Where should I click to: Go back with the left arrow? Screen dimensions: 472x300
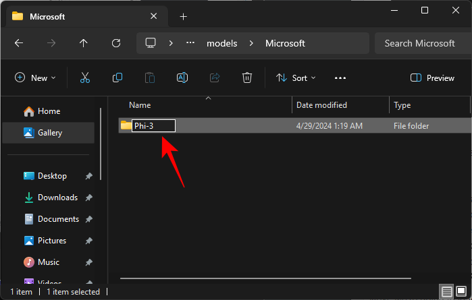tap(19, 43)
